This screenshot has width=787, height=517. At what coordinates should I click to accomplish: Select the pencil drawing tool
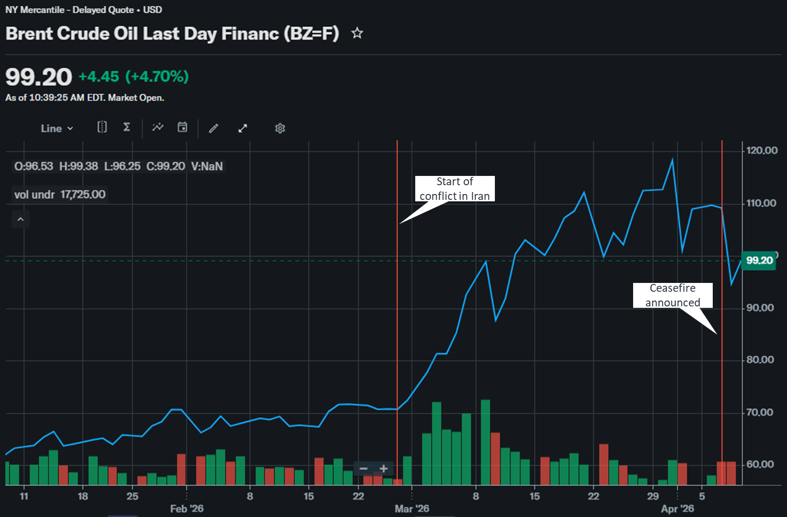(213, 129)
